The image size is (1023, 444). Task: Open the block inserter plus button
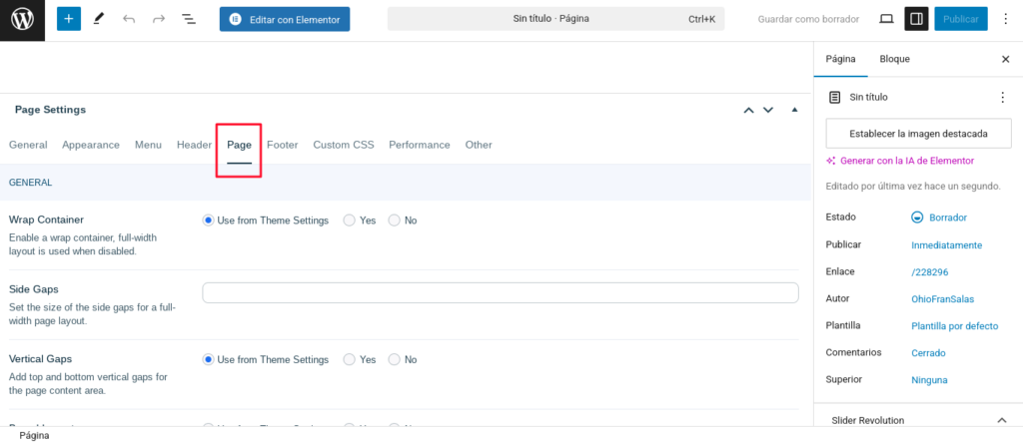pyautogui.click(x=69, y=19)
